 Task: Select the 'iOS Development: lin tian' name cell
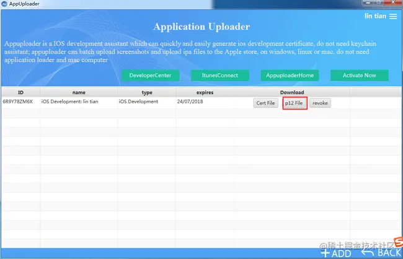coord(79,102)
